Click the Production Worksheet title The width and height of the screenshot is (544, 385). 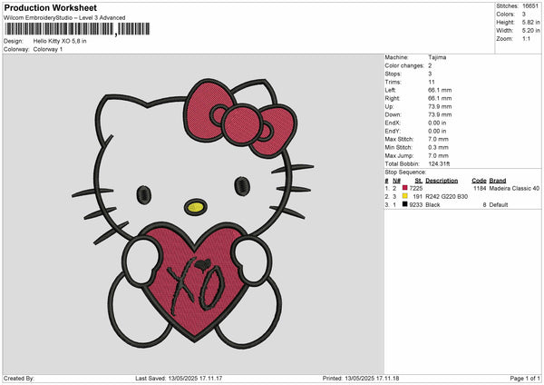tap(49, 8)
